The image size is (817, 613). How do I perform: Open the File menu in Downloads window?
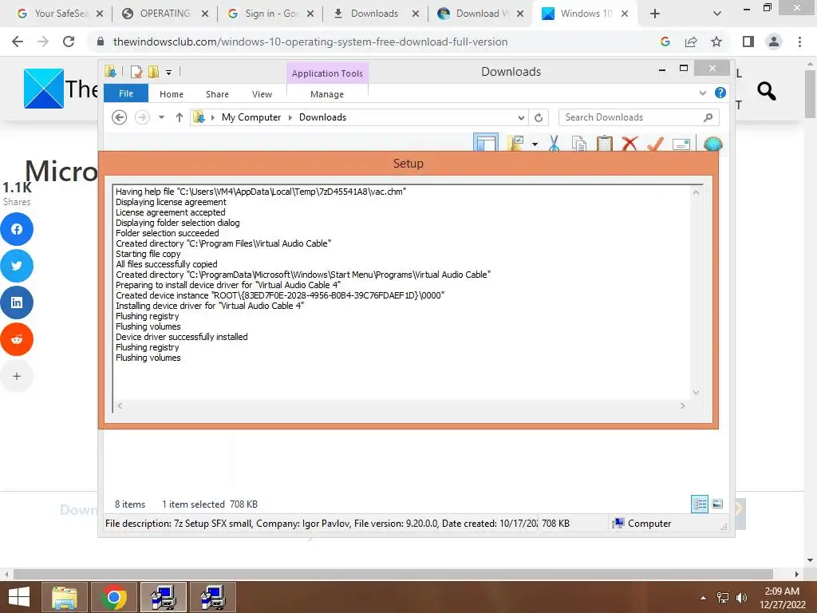click(x=126, y=93)
